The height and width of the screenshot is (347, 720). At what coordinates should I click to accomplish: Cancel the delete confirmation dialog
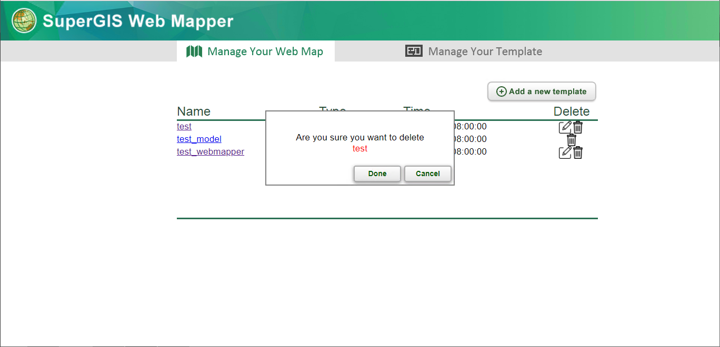[427, 173]
